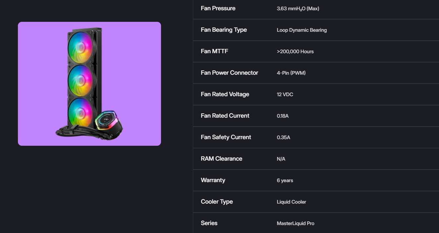Image resolution: width=439 pixels, height=233 pixels.
Task: Click the Fan Rated Current label
Action: (x=225, y=116)
